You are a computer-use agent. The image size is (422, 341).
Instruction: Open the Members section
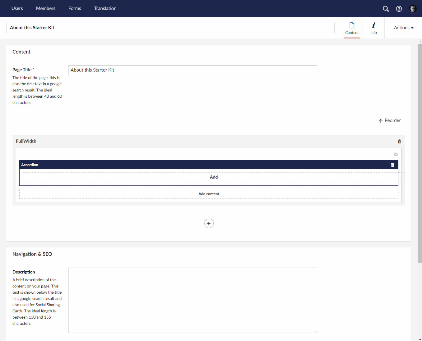(x=45, y=8)
